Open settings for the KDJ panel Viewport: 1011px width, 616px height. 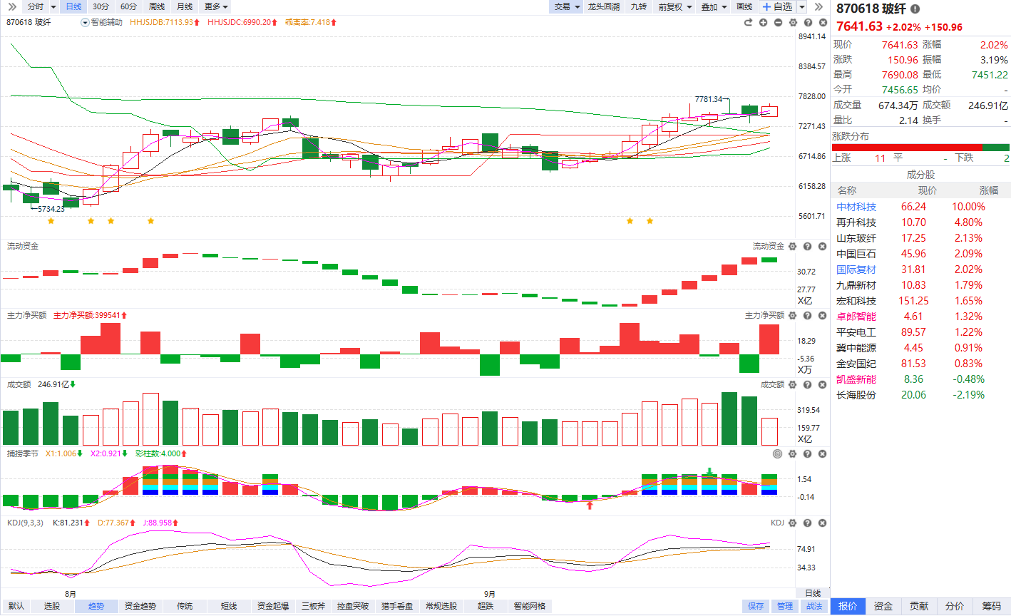[x=793, y=523]
